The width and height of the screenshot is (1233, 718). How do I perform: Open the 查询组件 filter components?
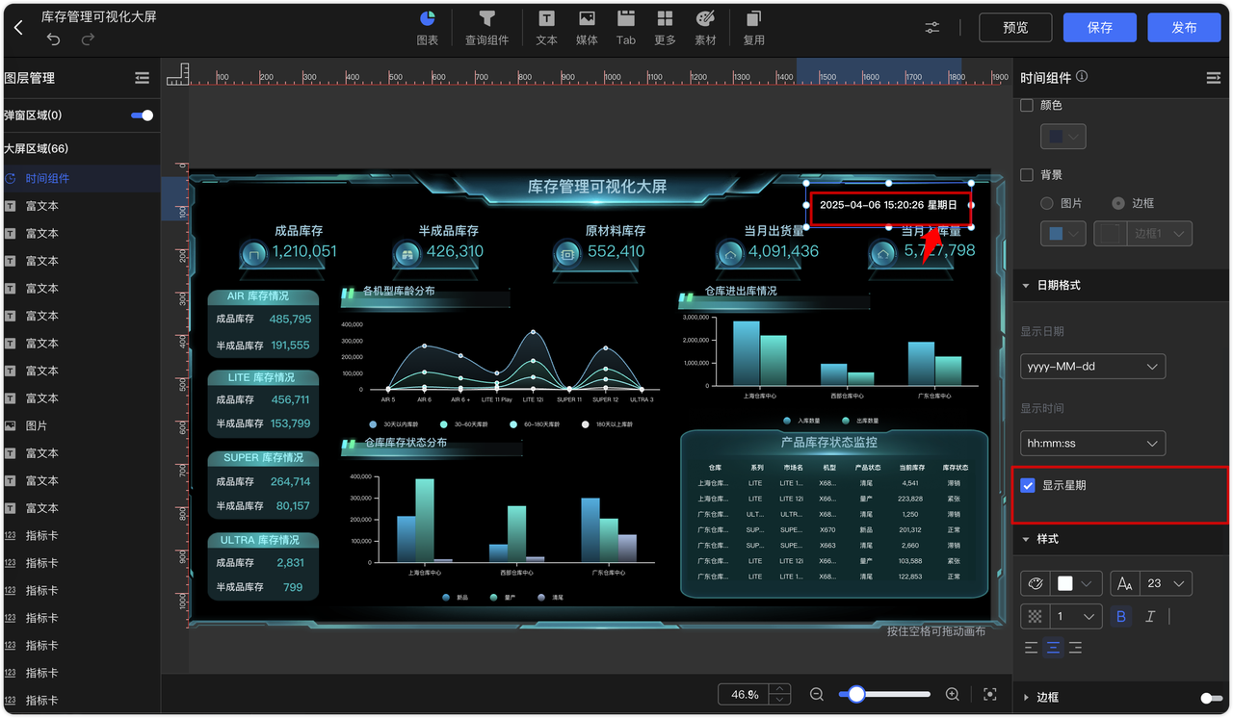click(487, 28)
